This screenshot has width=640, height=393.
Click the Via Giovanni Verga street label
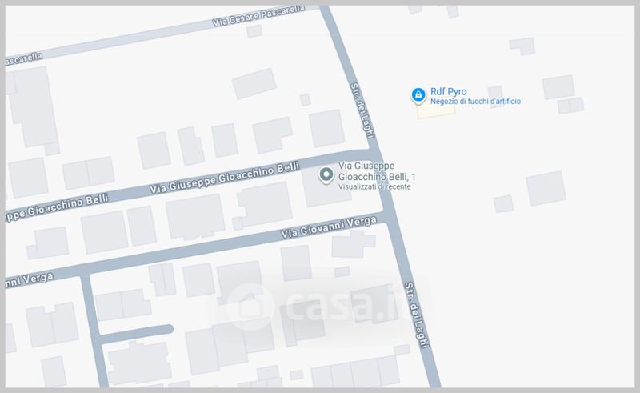pos(329,227)
